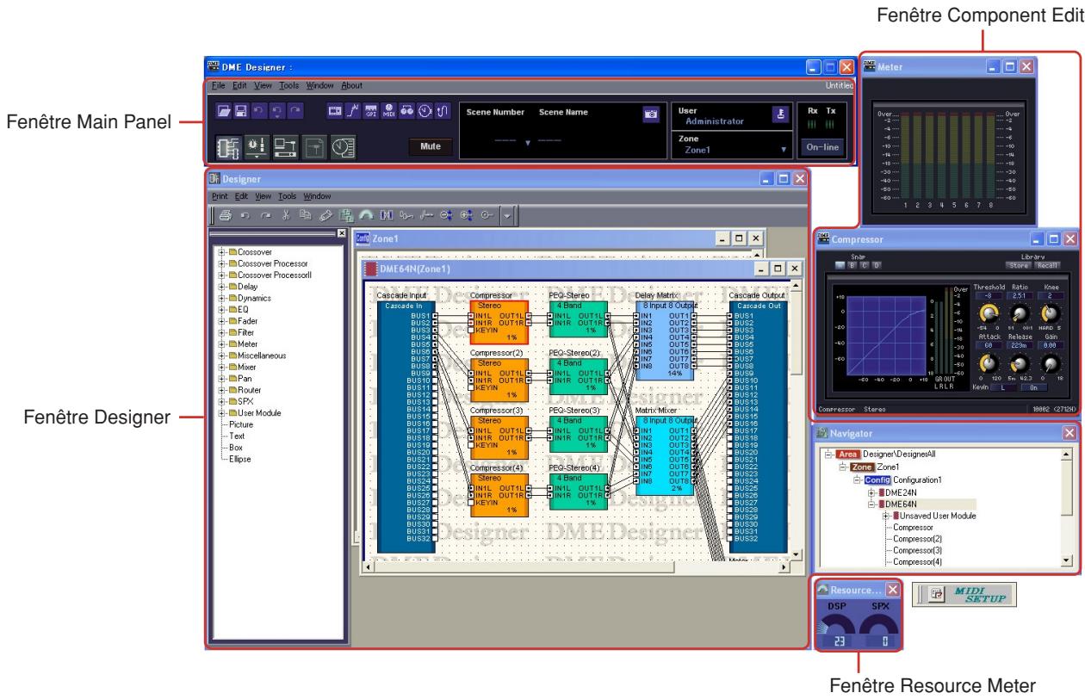Viewport: 1085px width, 699px height.
Task: Click the clock icon in Main Panel top row
Action: [425, 111]
